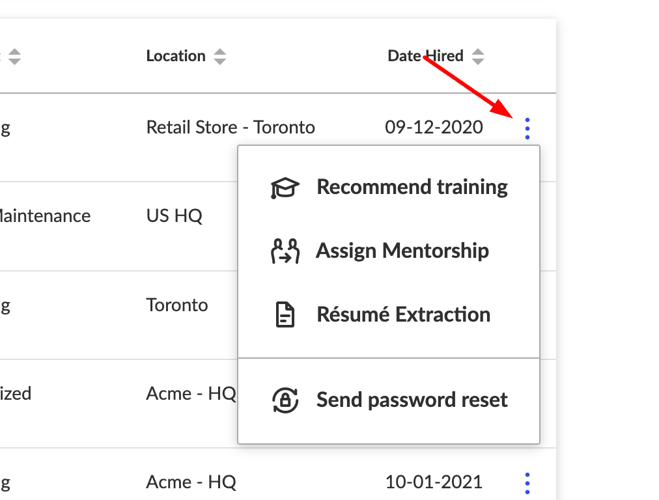Click the 10-01-2021 hire date

click(434, 482)
